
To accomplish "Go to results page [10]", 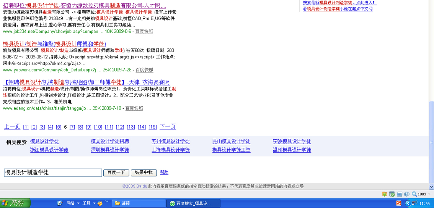I will coord(98,127).
